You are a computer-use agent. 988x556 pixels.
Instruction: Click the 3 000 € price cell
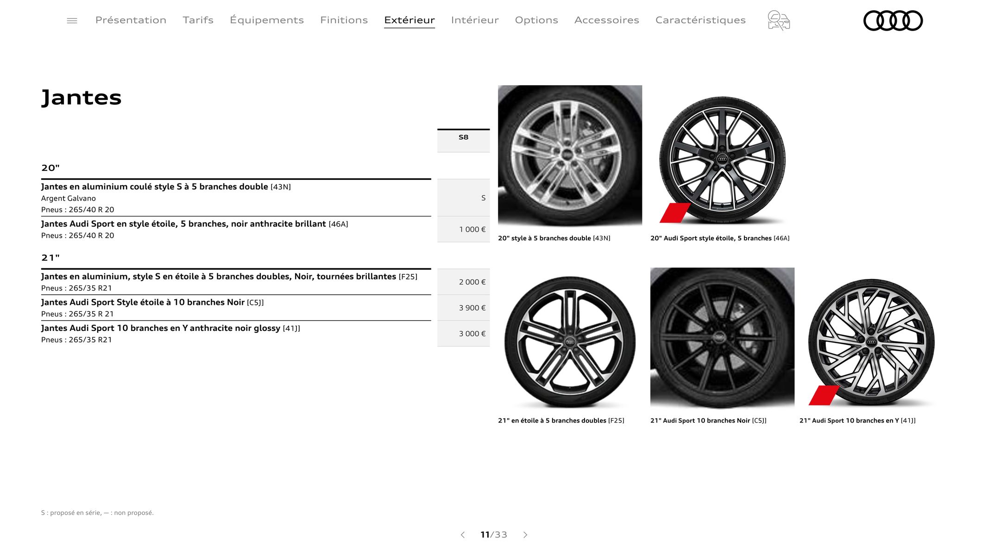coord(463,334)
